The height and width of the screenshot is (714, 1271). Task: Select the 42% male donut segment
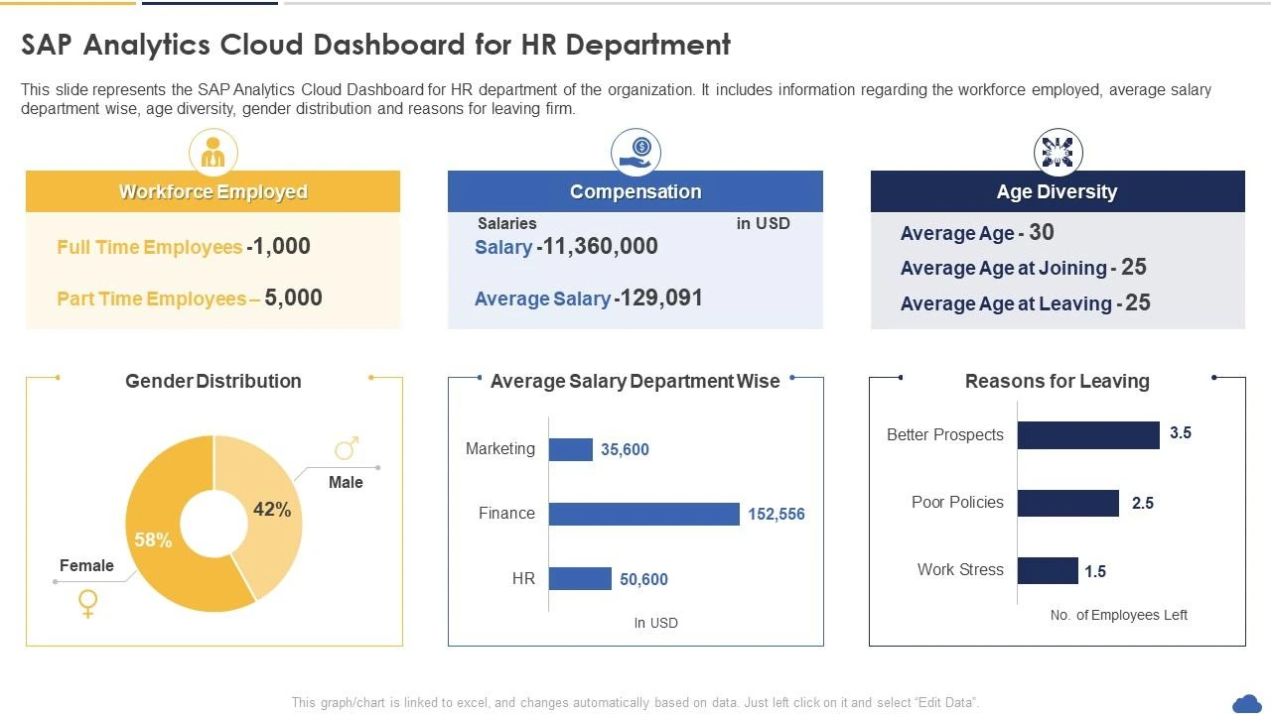tap(273, 509)
